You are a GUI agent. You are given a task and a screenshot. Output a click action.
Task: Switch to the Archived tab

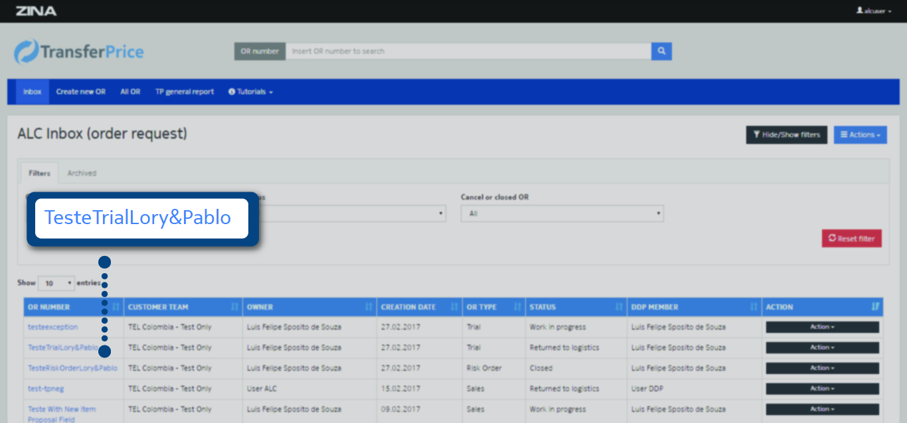(x=82, y=173)
